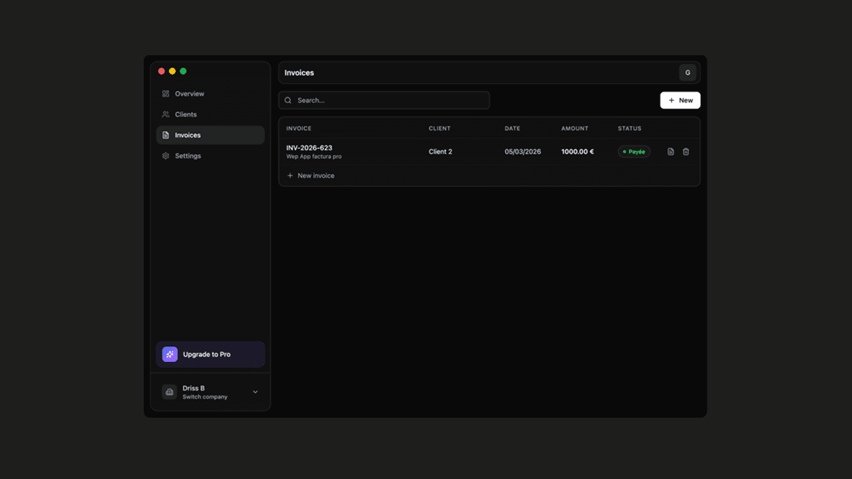The height and width of the screenshot is (479, 852).
Task: Sort by the Amount column header
Action: [574, 128]
